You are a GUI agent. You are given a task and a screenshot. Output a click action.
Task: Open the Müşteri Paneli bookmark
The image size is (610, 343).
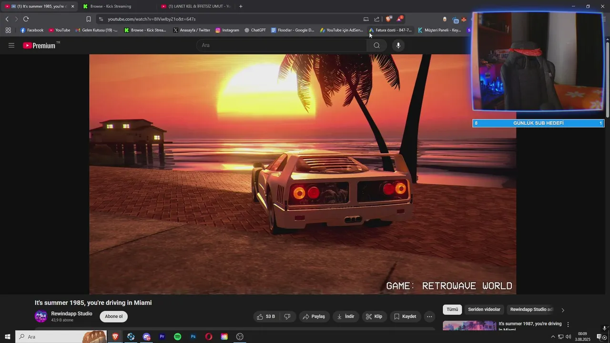[439, 30]
